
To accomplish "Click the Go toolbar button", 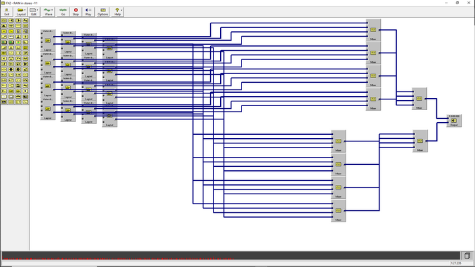I will click(x=63, y=12).
